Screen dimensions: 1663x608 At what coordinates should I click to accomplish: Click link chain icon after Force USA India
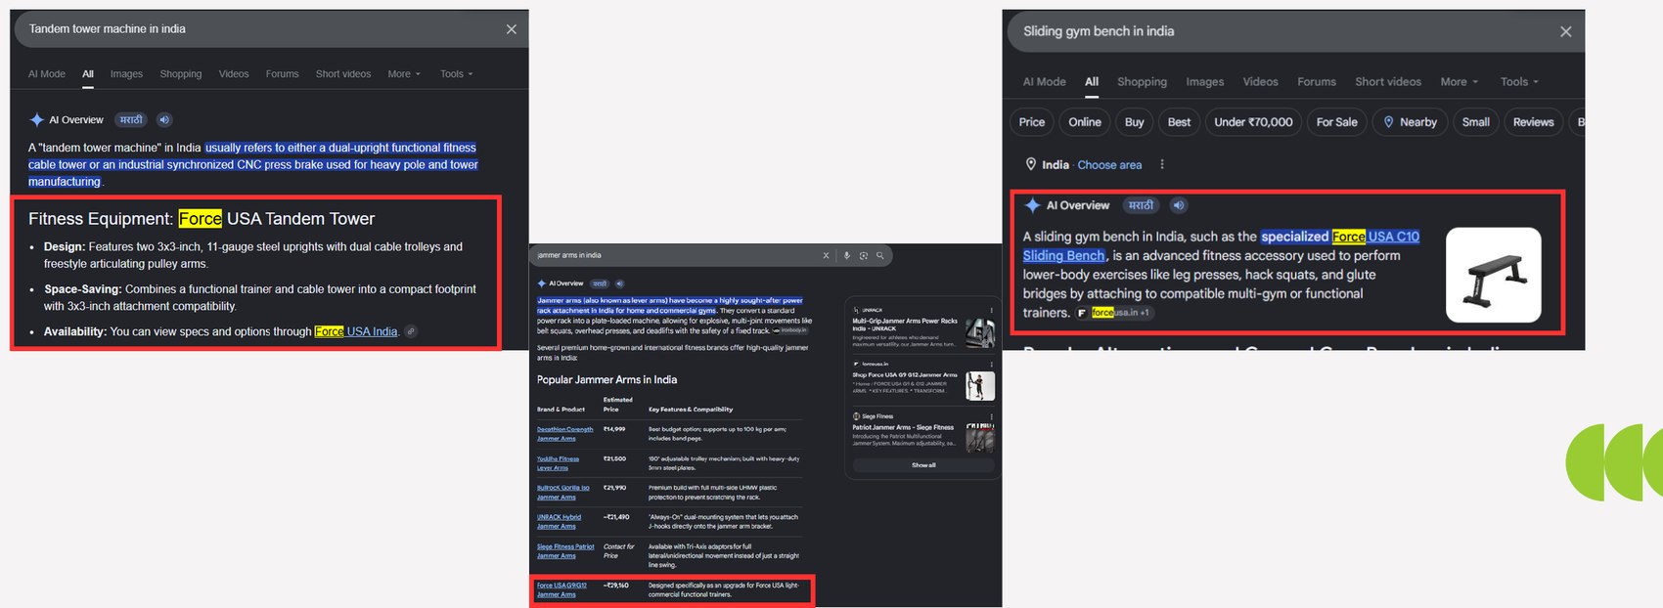[x=411, y=331]
